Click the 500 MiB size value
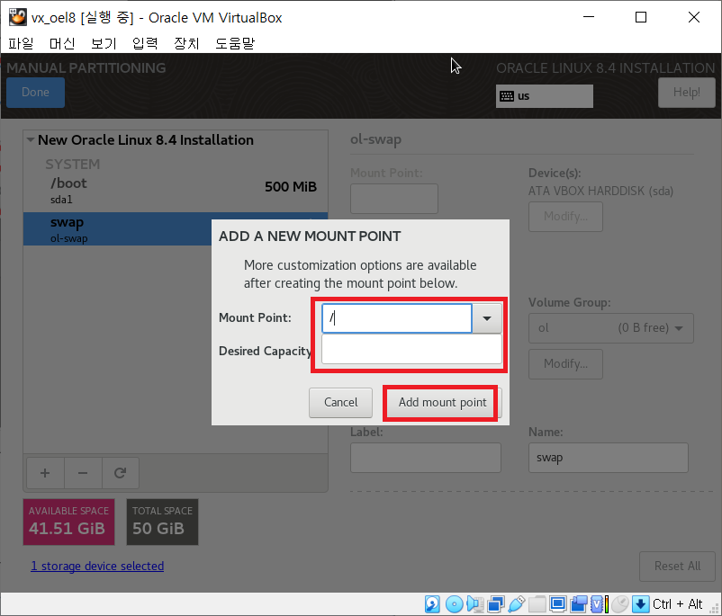Image resolution: width=722 pixels, height=616 pixels. 291,187
